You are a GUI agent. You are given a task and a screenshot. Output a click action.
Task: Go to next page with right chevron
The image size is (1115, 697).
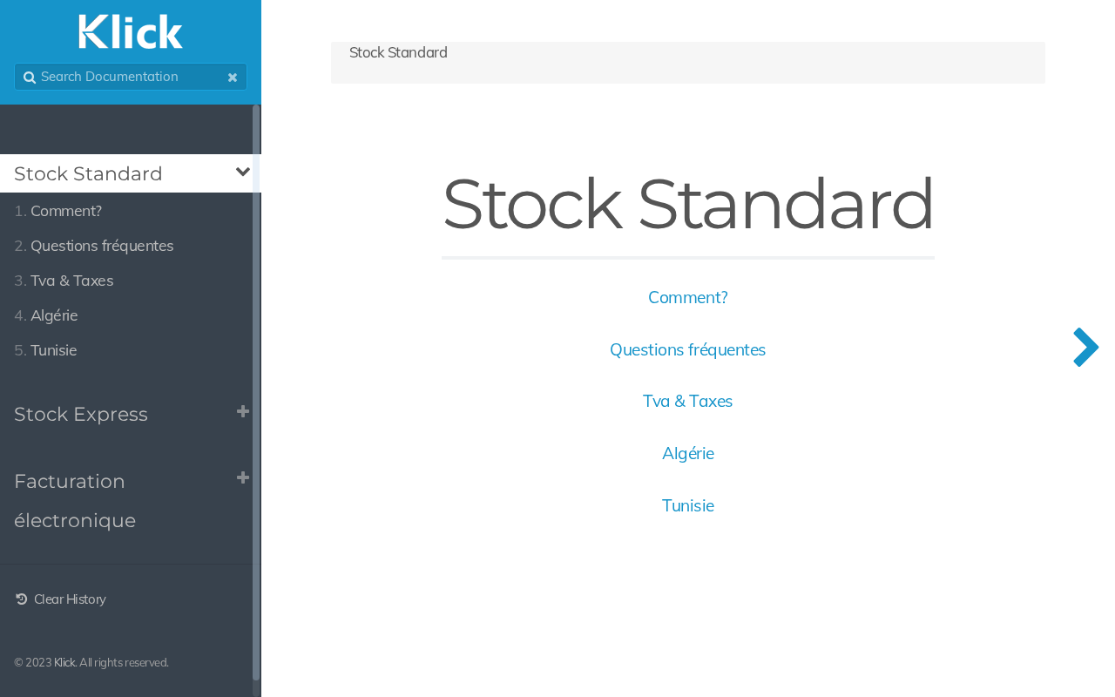coord(1085,348)
